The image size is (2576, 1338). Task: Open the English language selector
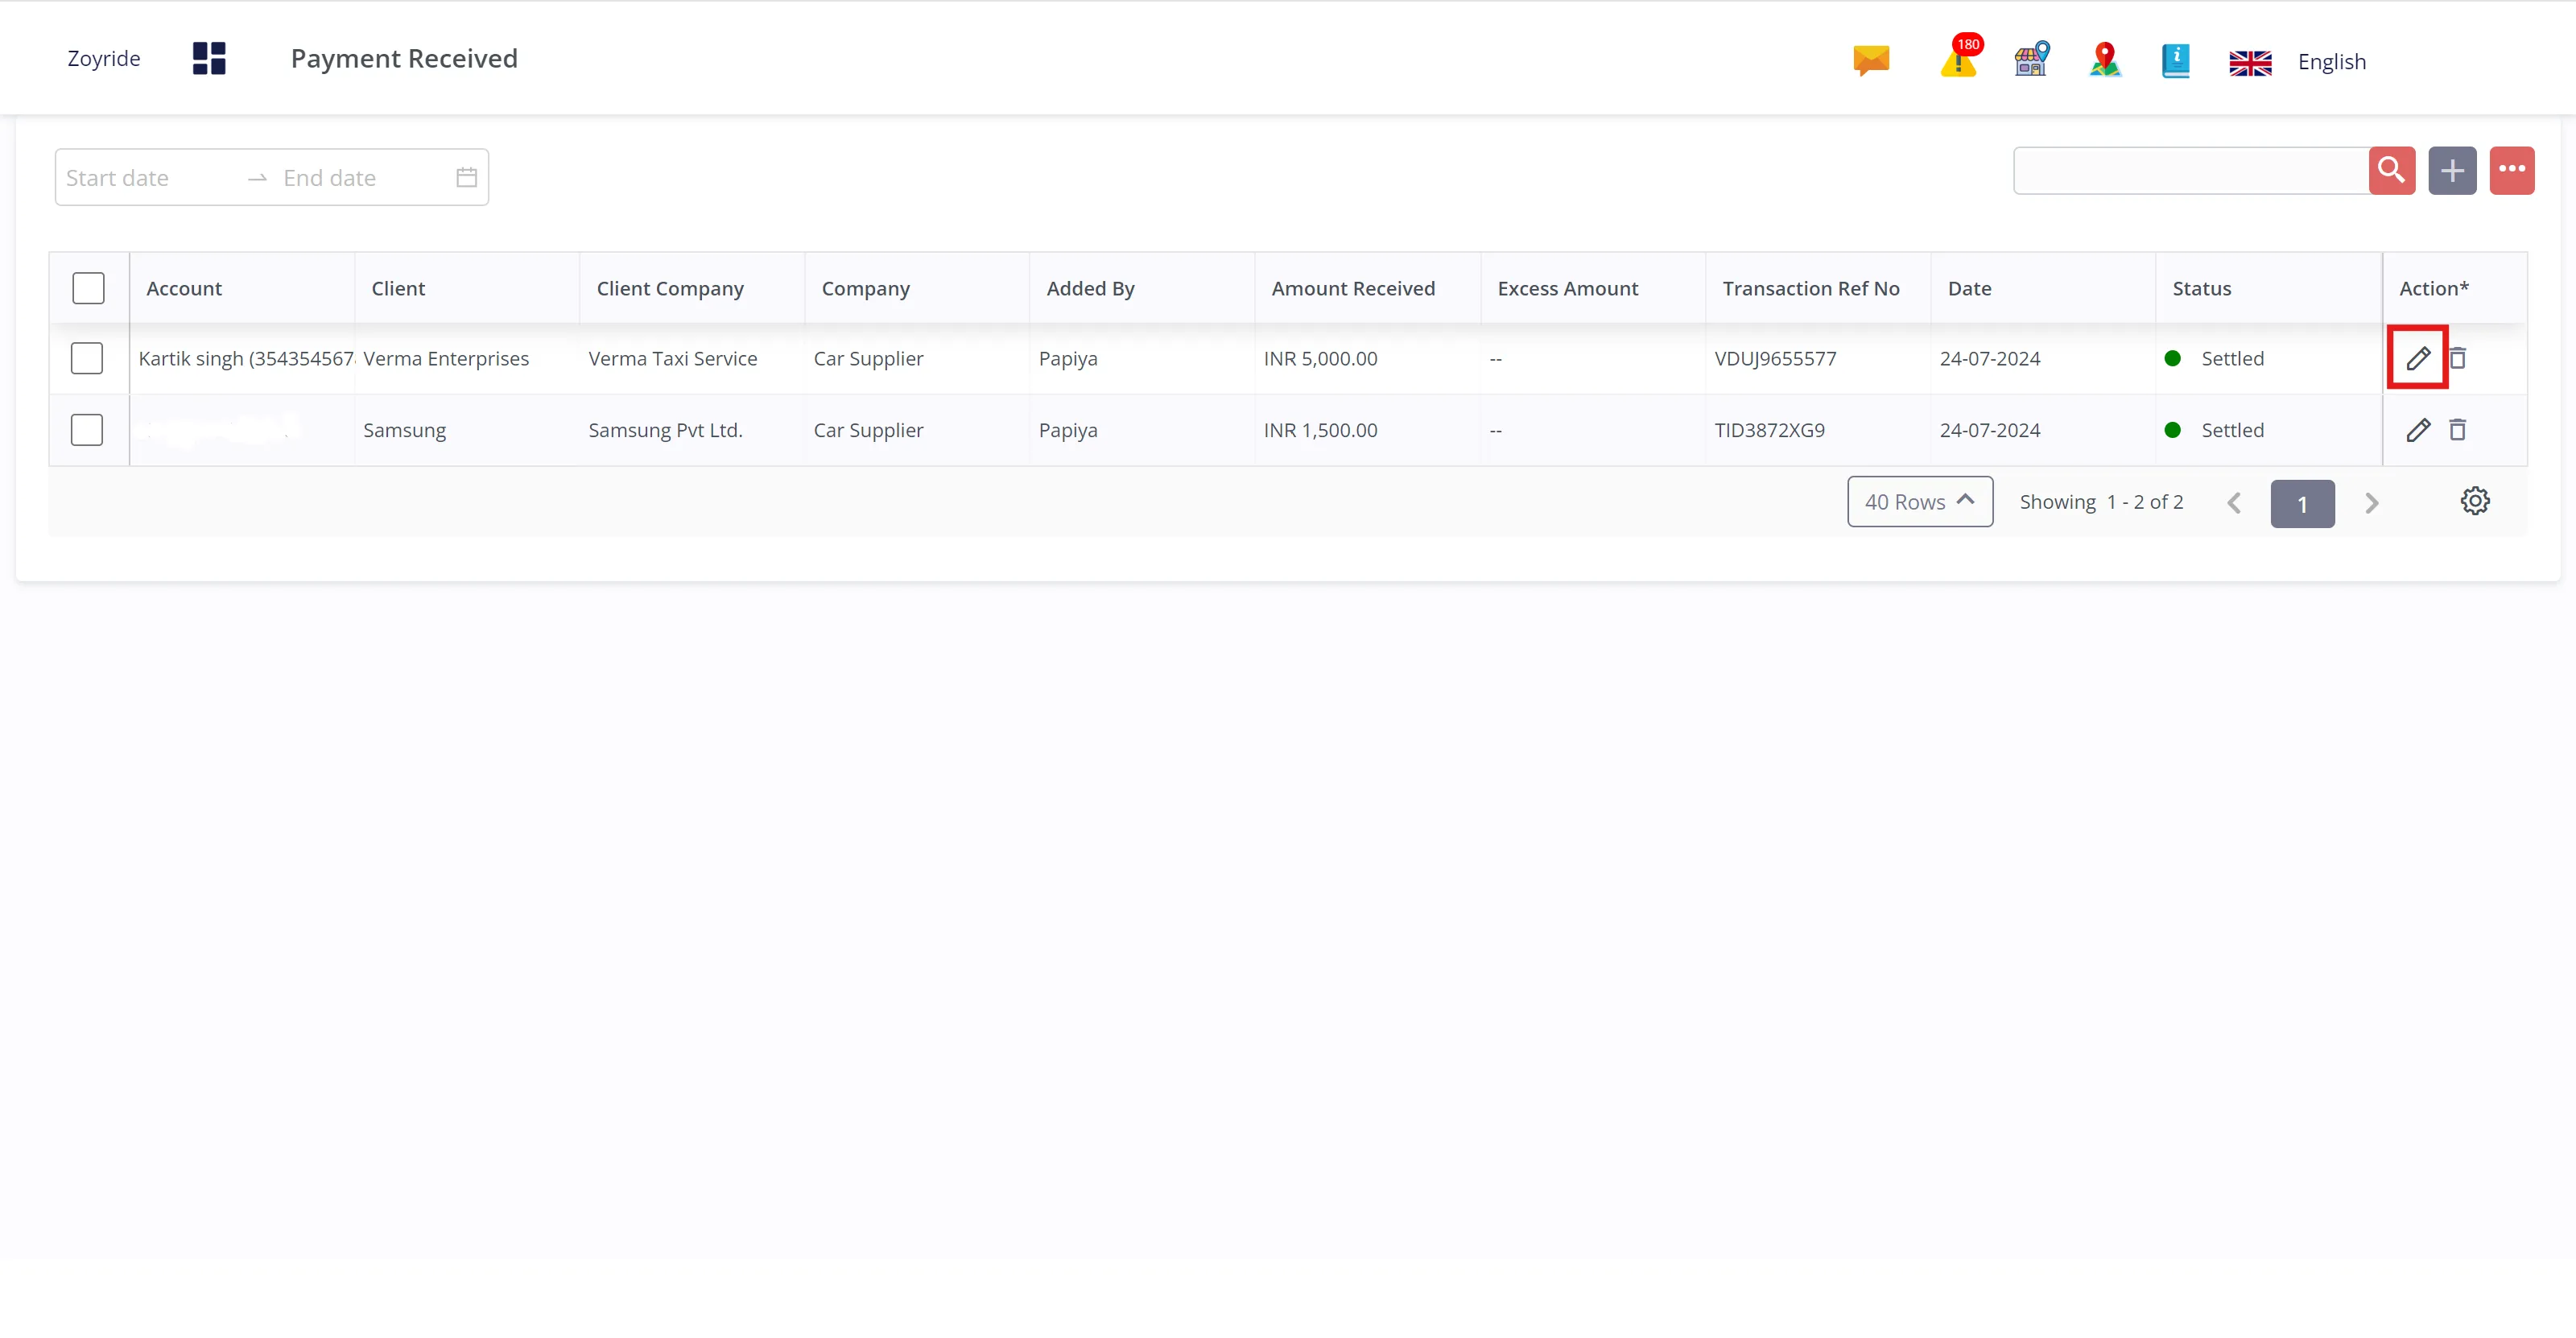click(x=2331, y=62)
